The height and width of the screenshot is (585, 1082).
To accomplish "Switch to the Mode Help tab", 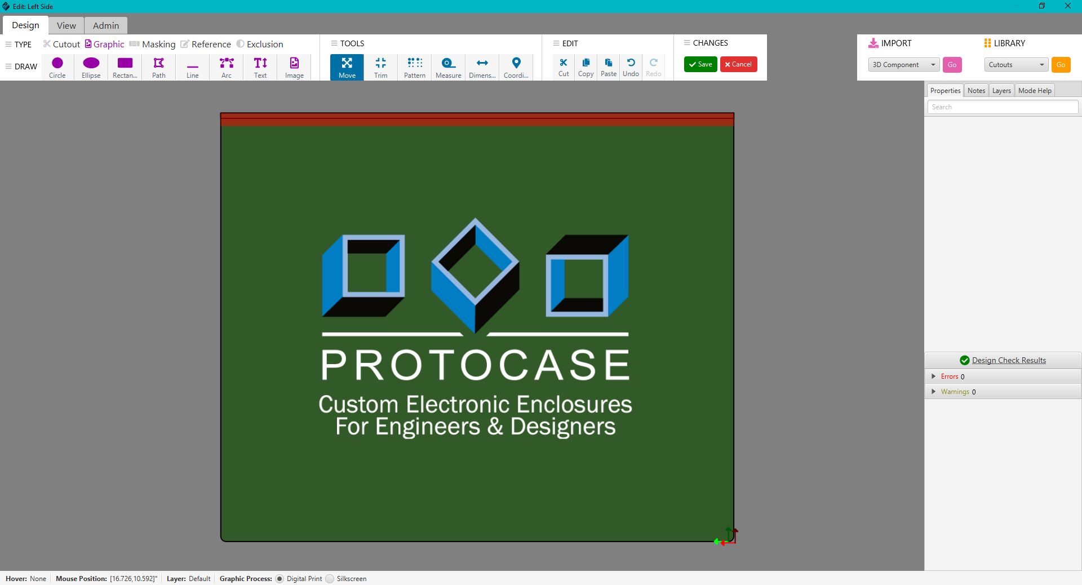I will (1035, 91).
